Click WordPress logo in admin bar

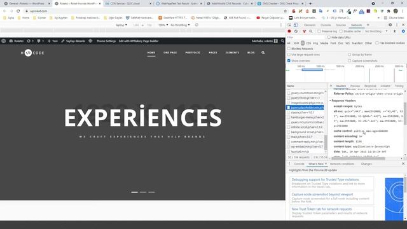4,41
